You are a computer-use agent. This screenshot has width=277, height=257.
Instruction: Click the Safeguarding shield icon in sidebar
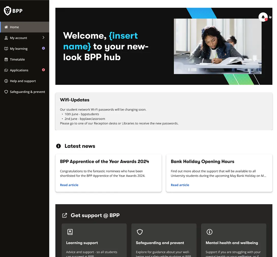(x=6, y=92)
